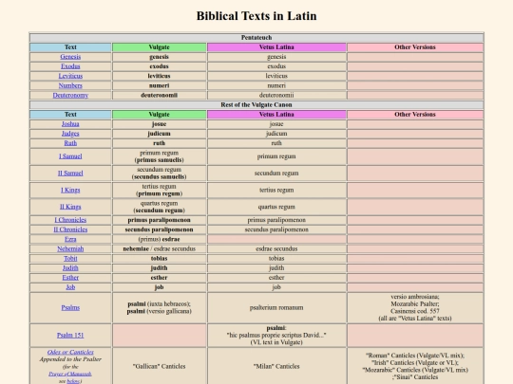This screenshot has height=384, width=513.
Task: Click the '"Milan" Canticles' cell
Action: point(276,366)
